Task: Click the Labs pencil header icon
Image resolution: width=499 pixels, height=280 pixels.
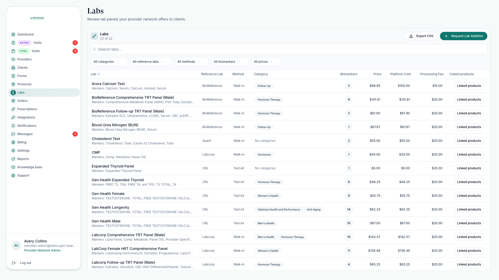Action: 94,36
